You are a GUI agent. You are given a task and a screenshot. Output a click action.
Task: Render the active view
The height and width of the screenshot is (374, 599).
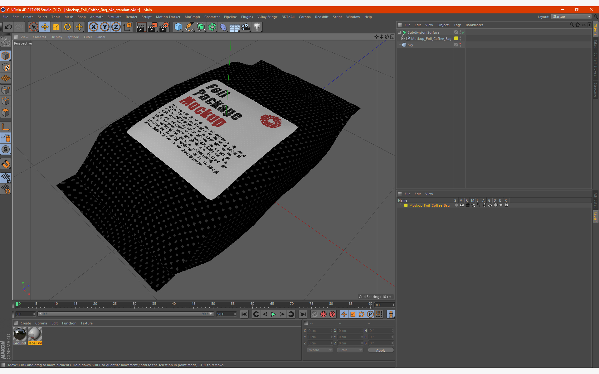pos(141,27)
